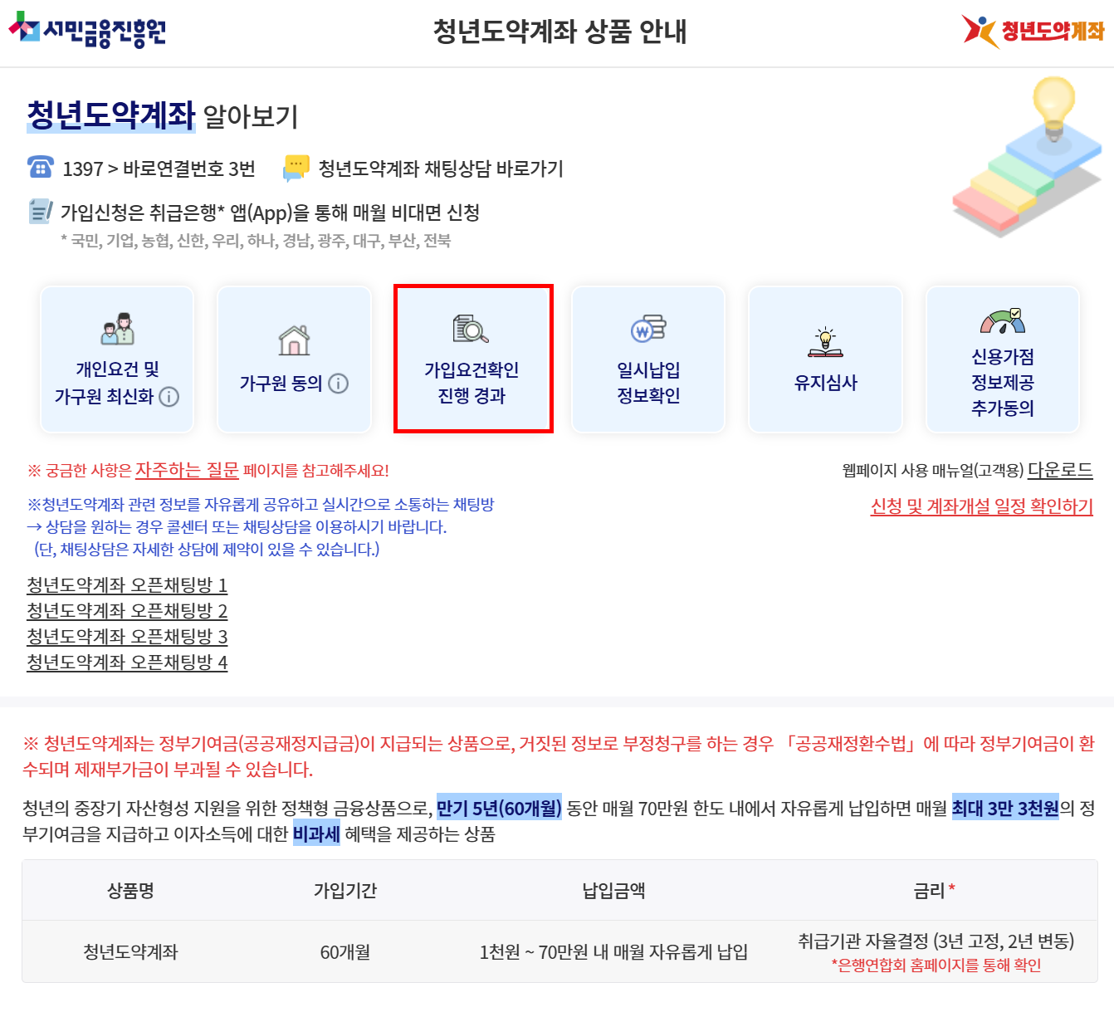Click 취급기관 자율결정 (3년 고정, 2년 변동) cell
The height and width of the screenshot is (1012, 1114).
click(x=936, y=941)
